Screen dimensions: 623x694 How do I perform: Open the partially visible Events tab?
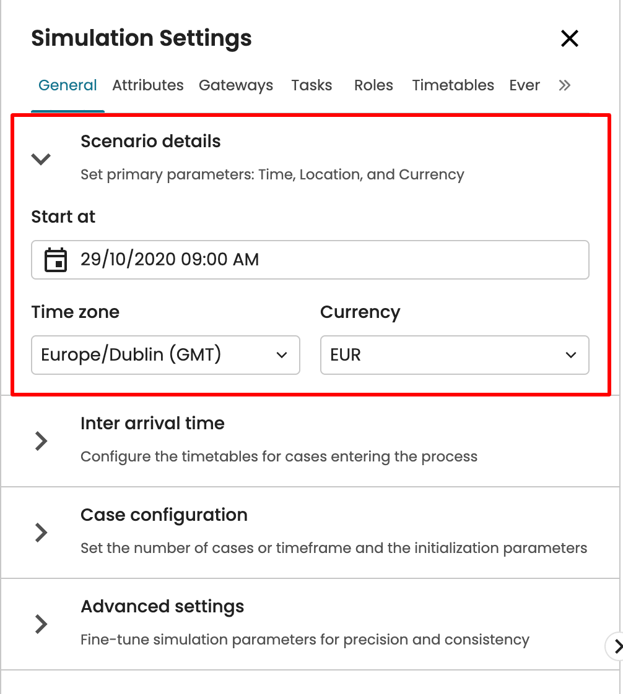pyautogui.click(x=525, y=85)
